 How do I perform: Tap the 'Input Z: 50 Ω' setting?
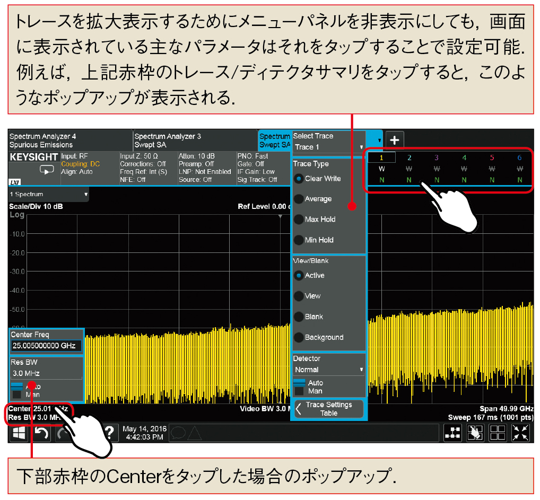click(139, 156)
